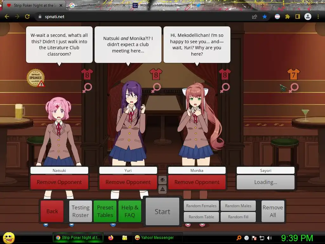Remove opponent Natsuki

click(59, 182)
